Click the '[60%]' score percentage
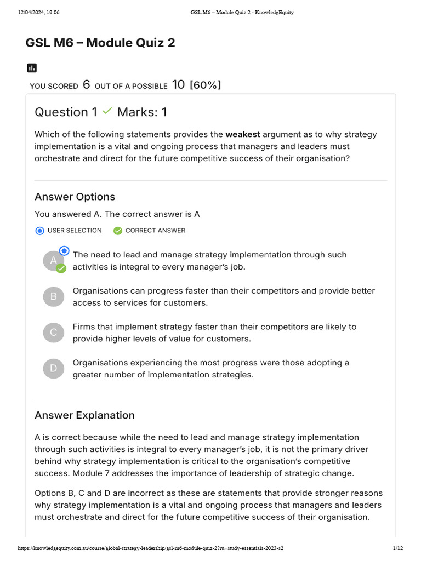The height and width of the screenshot is (561, 421). [205, 85]
